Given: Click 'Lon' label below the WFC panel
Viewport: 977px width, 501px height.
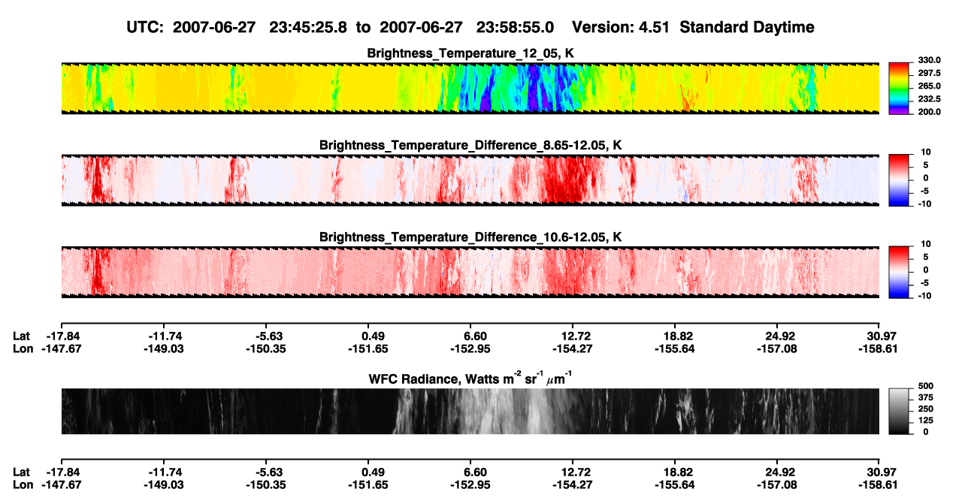Looking at the screenshot, I should pyautogui.click(x=23, y=484).
